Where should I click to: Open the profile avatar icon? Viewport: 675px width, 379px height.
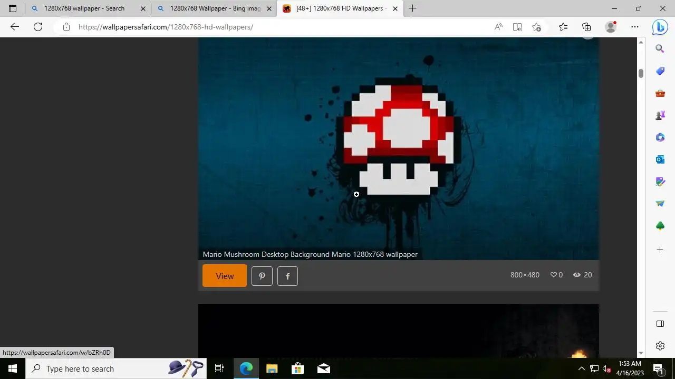(611, 27)
